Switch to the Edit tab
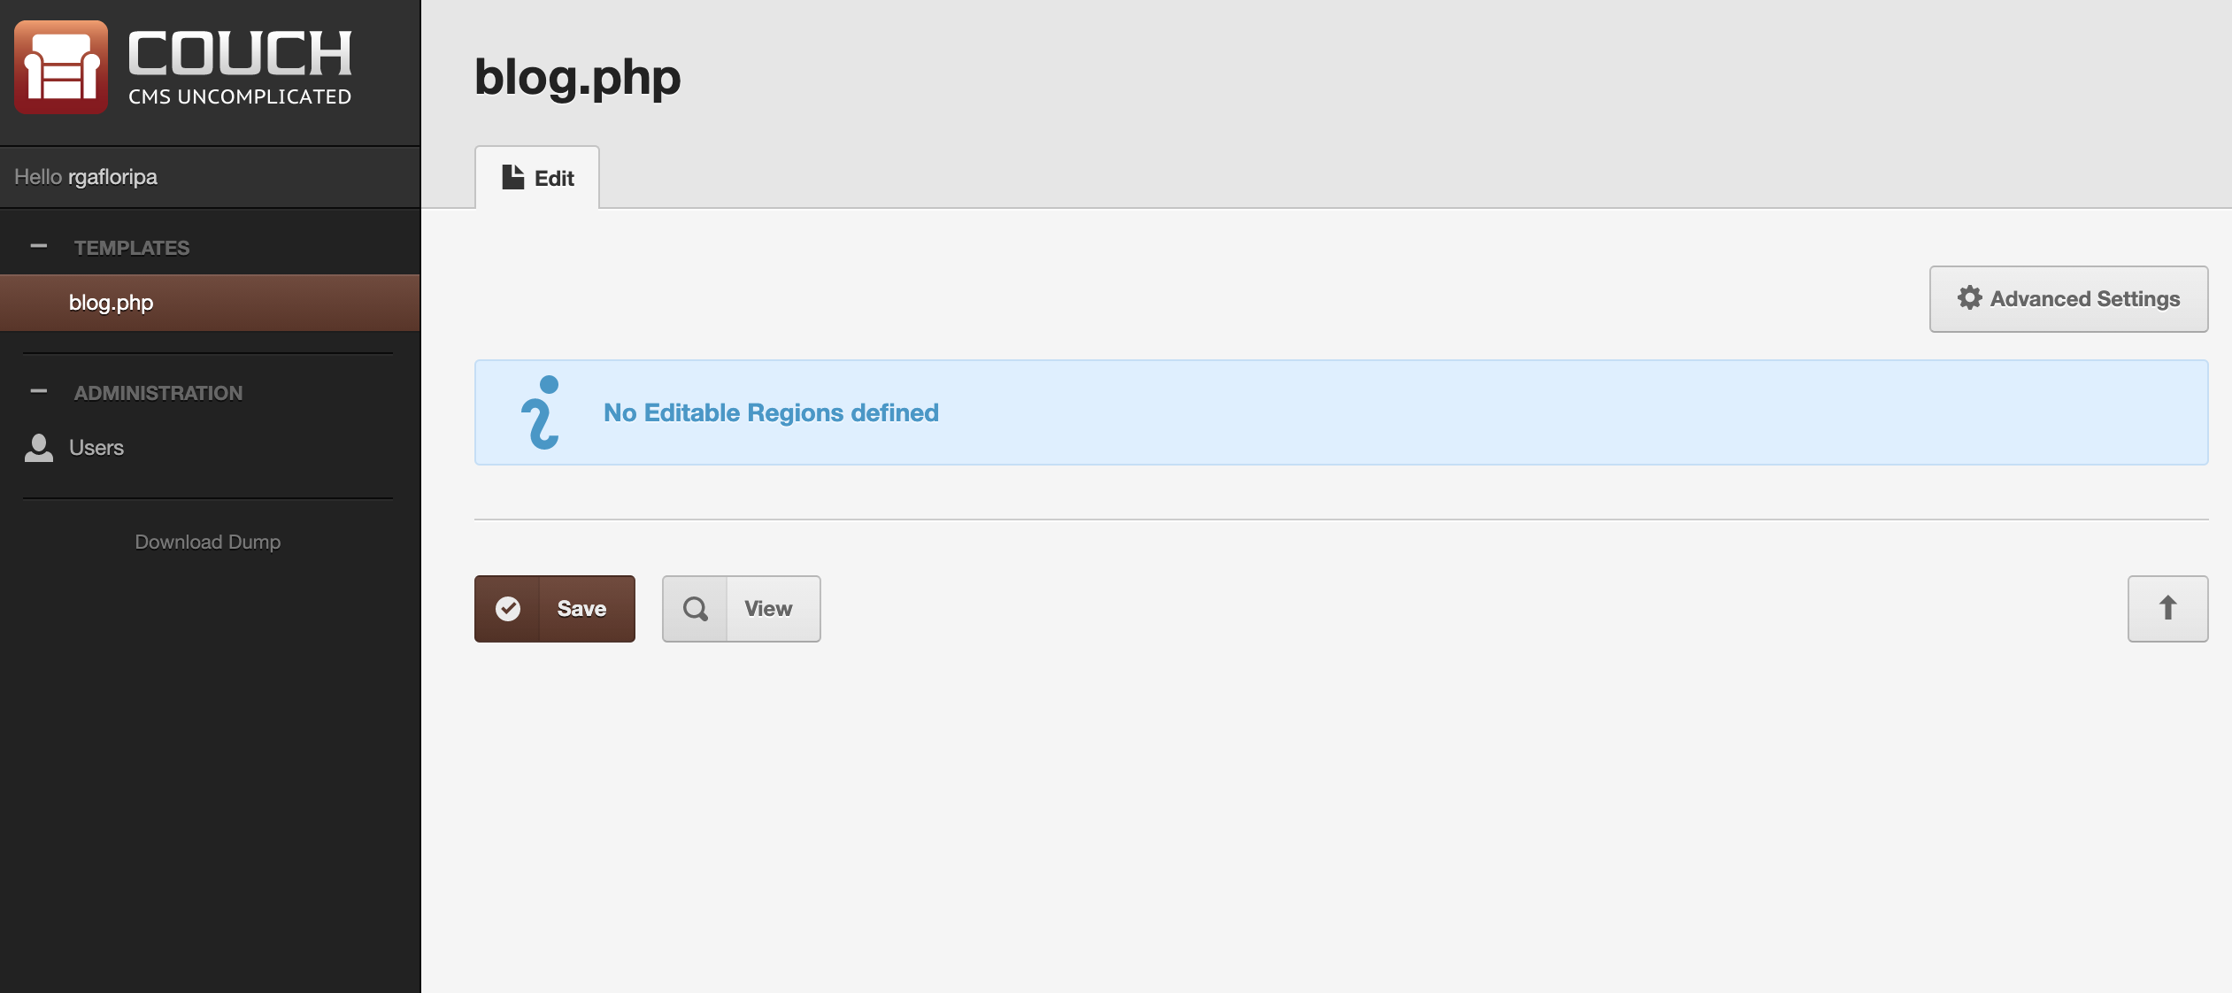The height and width of the screenshot is (993, 2232). click(537, 178)
